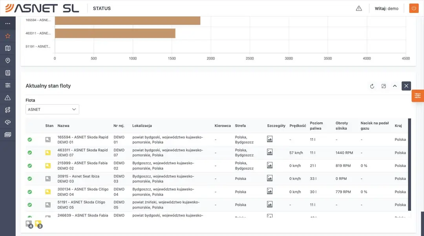Click the Witaj: demo user label
This screenshot has height=236, width=424.
point(386,8)
